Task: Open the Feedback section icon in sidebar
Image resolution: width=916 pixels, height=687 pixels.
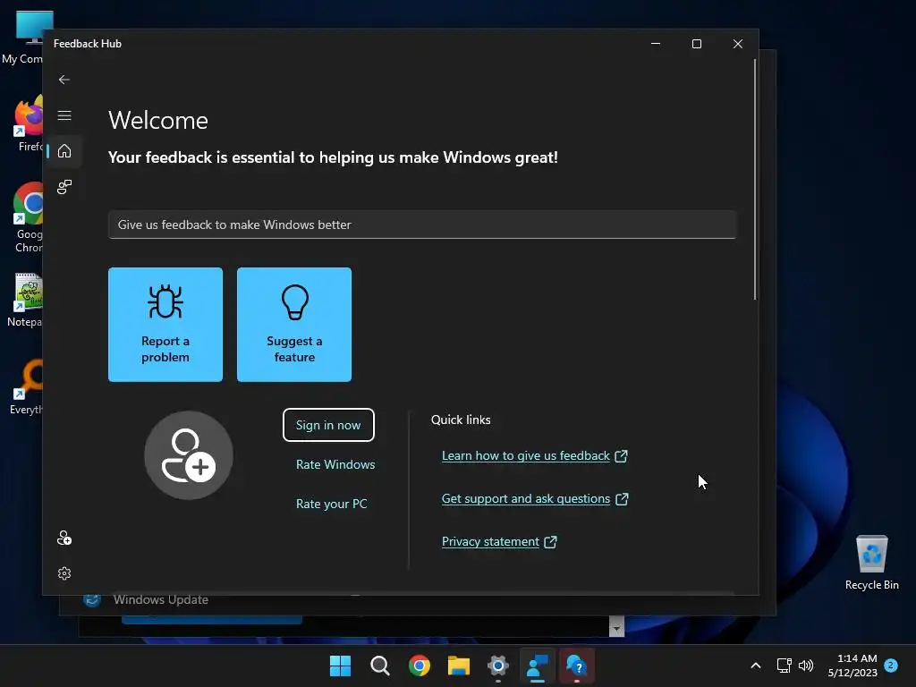Action: click(64, 187)
